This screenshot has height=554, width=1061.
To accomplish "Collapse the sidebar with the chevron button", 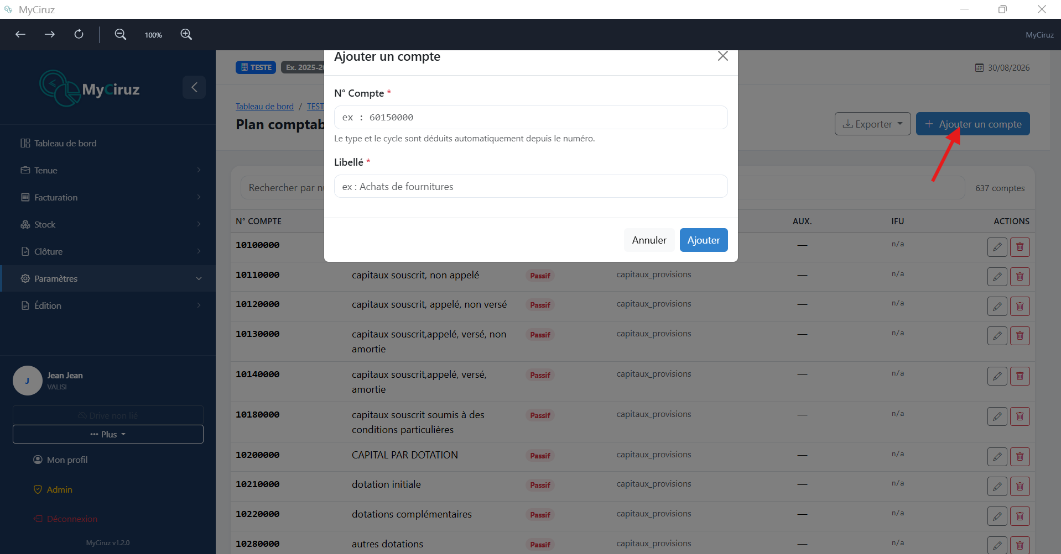I will point(194,87).
